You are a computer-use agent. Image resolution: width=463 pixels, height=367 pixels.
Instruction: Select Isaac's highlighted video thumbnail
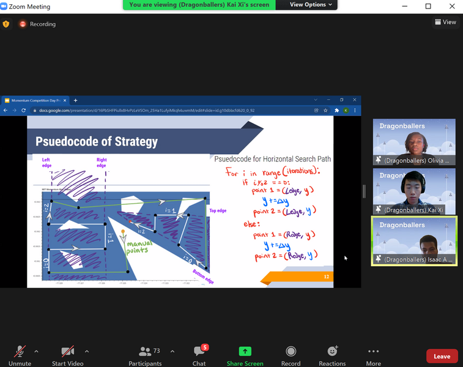pyautogui.click(x=414, y=241)
